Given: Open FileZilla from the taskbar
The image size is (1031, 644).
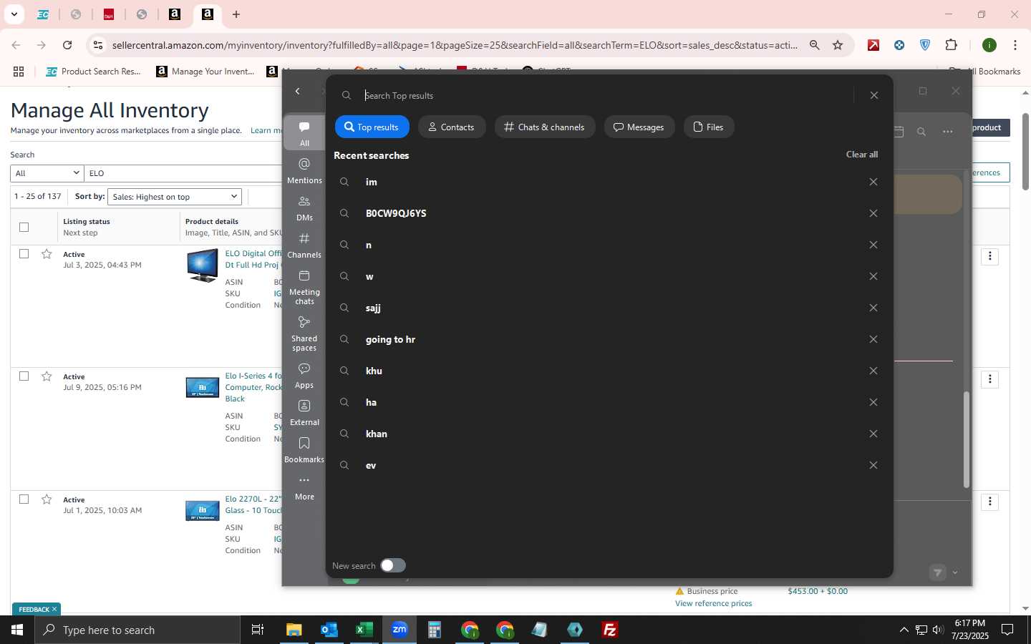Looking at the screenshot, I should click(610, 630).
